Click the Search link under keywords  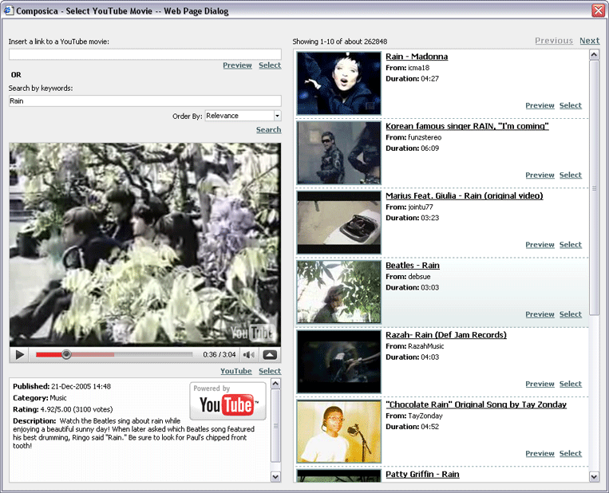point(268,129)
